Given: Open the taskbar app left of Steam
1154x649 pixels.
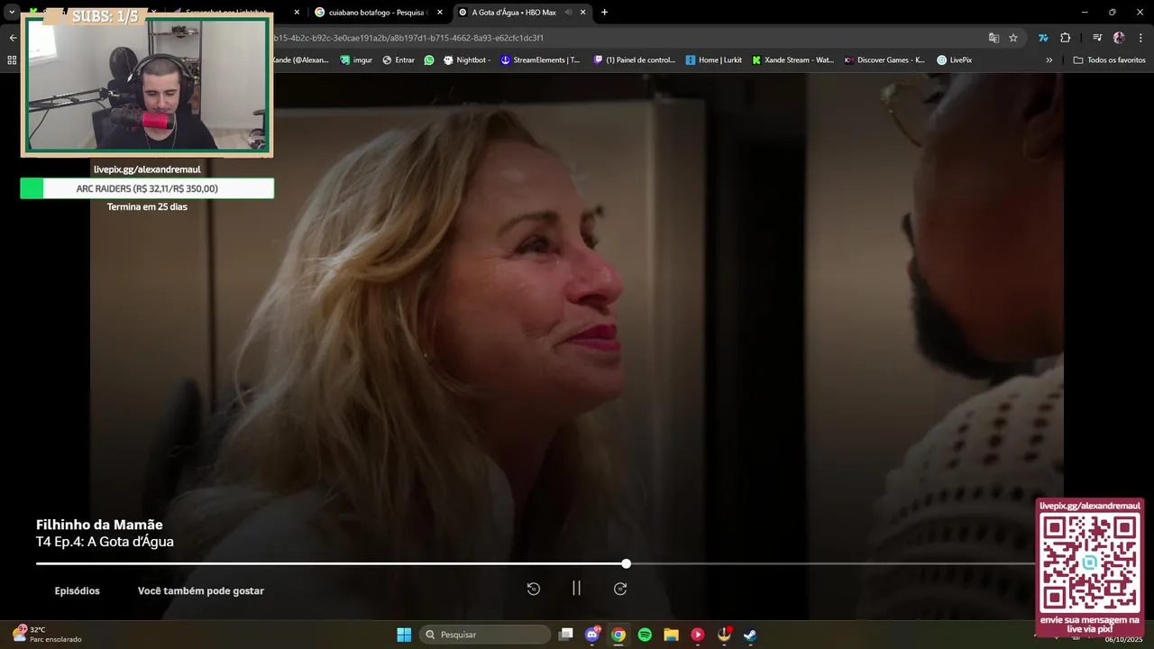Looking at the screenshot, I should (724, 635).
